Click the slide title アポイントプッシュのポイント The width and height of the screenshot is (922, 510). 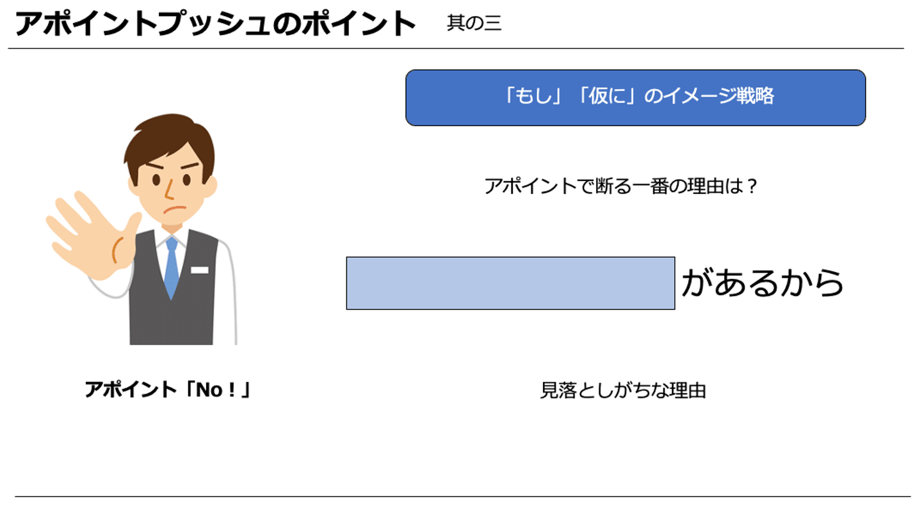pos(215,24)
